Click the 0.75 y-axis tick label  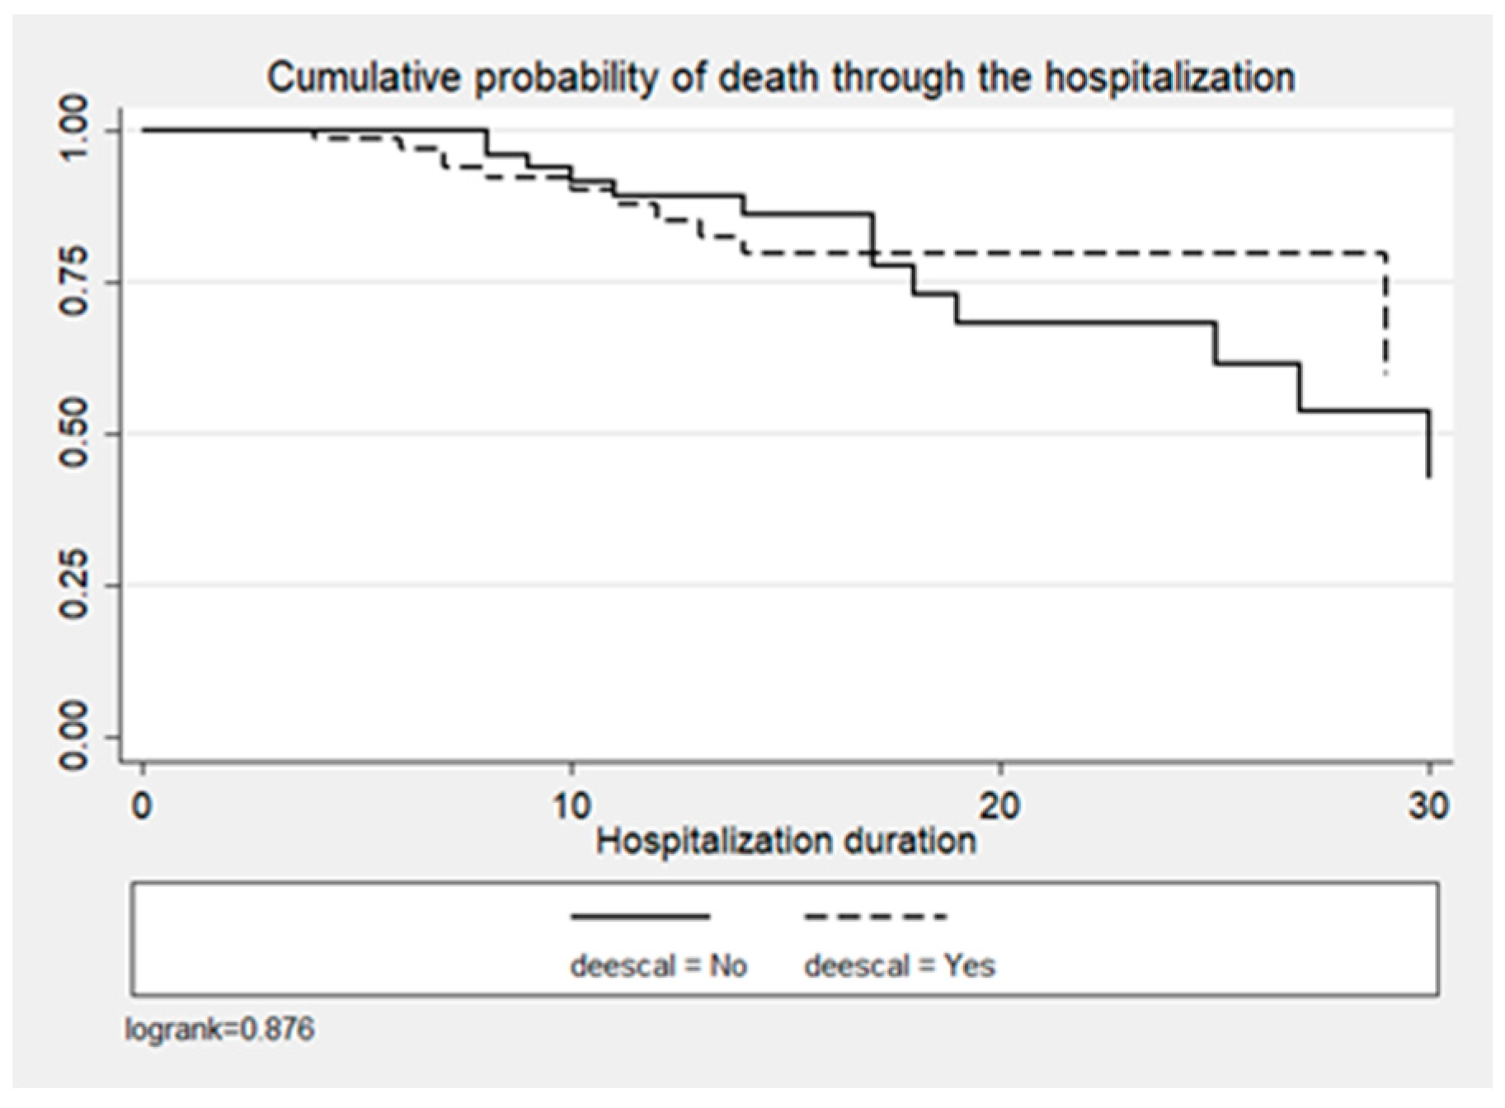click(76, 281)
